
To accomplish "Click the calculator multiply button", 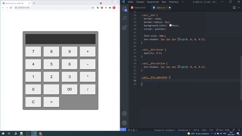I will point(88,77).
